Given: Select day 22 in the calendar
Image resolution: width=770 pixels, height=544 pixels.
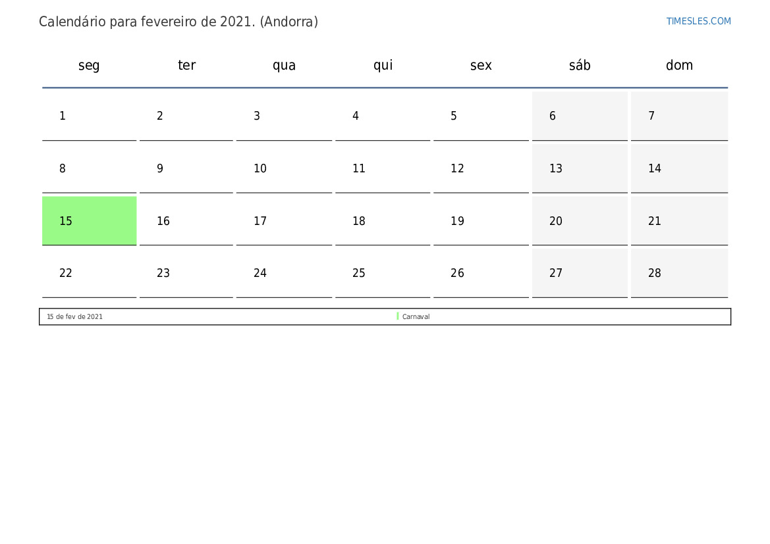Looking at the screenshot, I should (x=90, y=273).
